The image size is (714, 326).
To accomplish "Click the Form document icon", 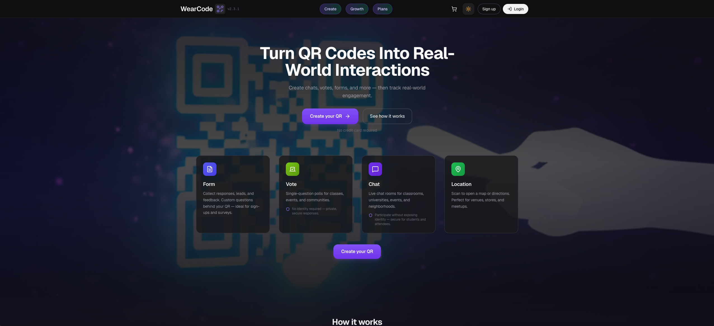I will coord(209,169).
